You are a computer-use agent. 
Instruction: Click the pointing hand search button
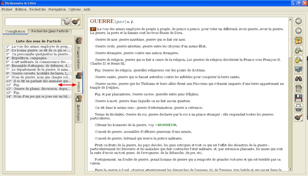pos(66,22)
